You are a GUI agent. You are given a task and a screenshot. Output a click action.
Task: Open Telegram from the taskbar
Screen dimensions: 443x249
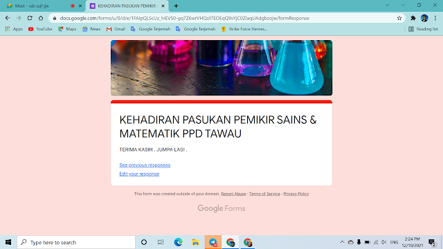213,242
